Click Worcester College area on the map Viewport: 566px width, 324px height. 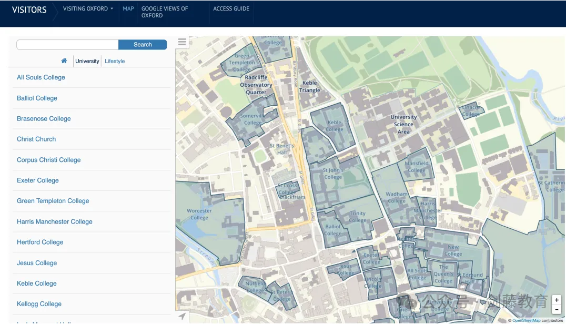click(x=199, y=214)
